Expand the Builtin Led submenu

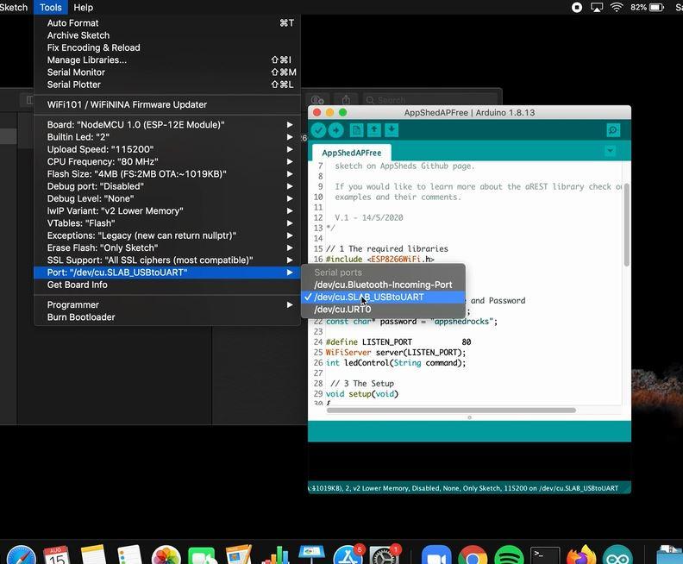click(x=166, y=137)
